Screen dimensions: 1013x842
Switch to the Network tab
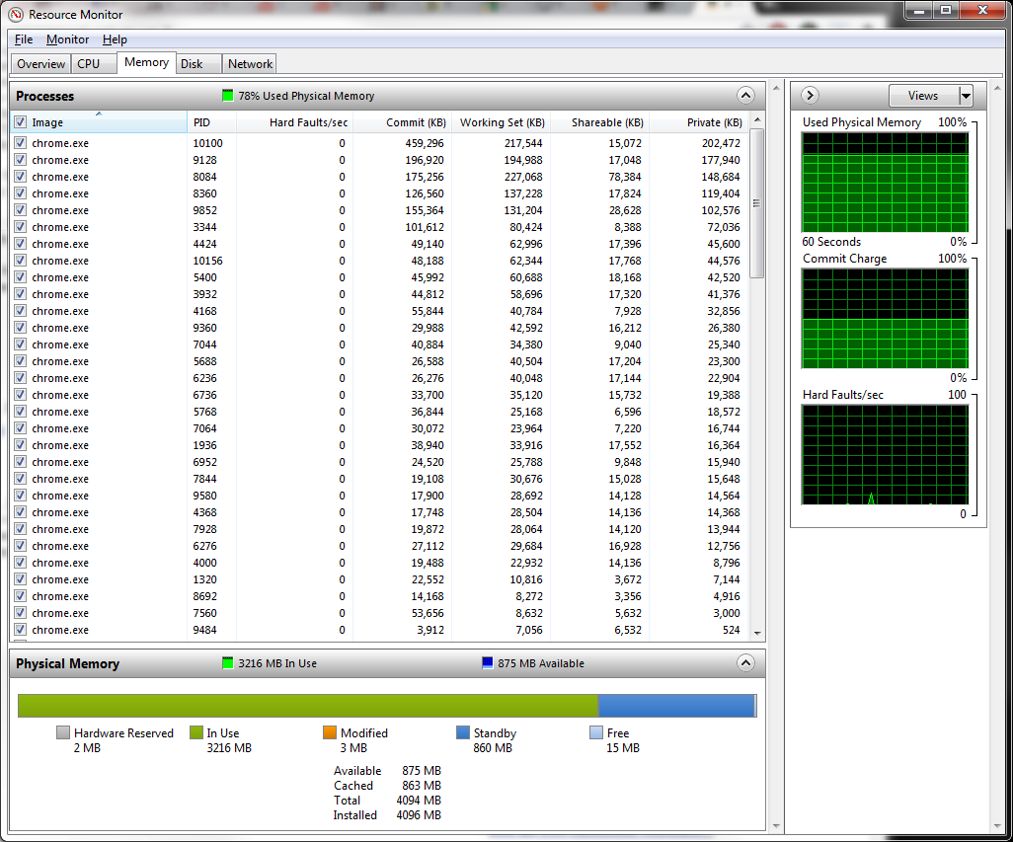click(250, 64)
